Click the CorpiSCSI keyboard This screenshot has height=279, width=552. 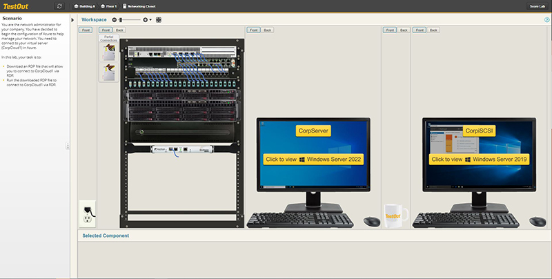pyautogui.click(x=466, y=220)
